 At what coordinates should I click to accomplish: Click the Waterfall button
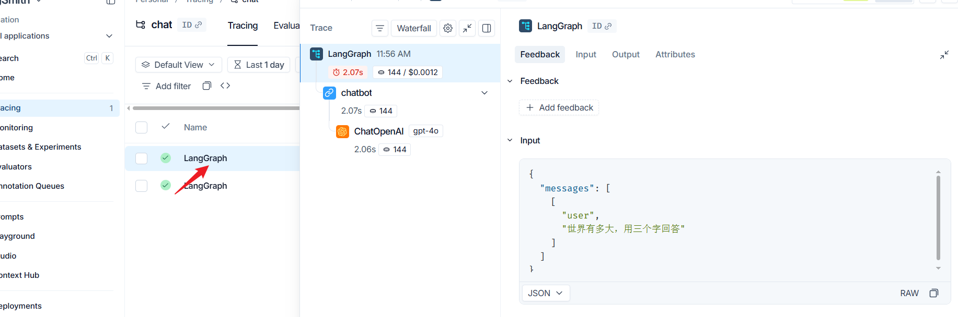coord(414,28)
